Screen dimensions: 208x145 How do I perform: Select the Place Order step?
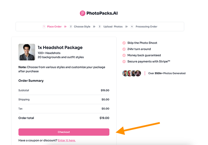54,26
